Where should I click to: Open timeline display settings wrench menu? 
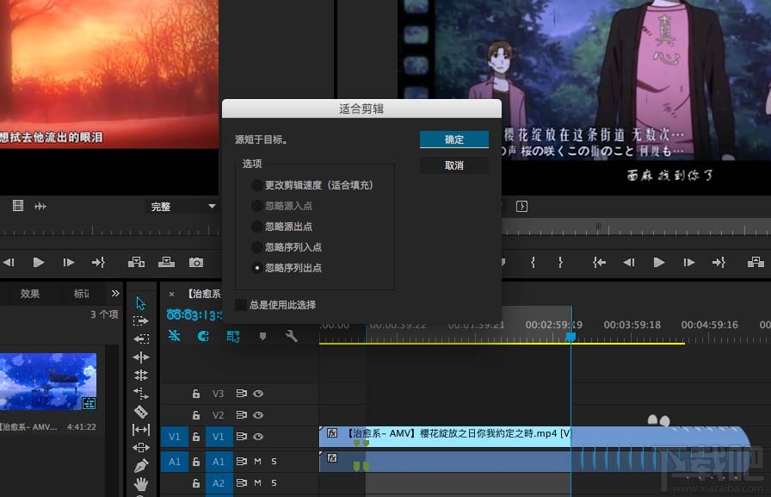coord(292,337)
